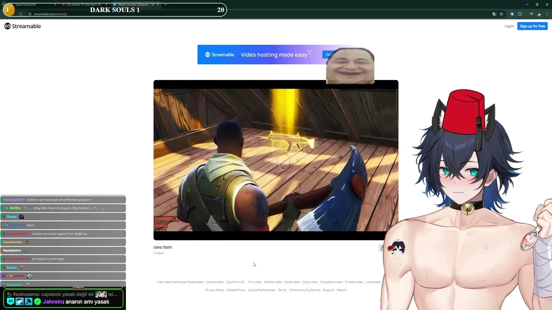Image resolution: width=552 pixels, height=310 pixels.
Task: Minimize the browser window
Action: (527, 4)
